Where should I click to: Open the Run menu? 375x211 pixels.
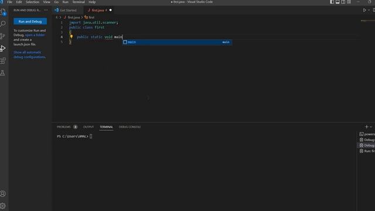65,2
